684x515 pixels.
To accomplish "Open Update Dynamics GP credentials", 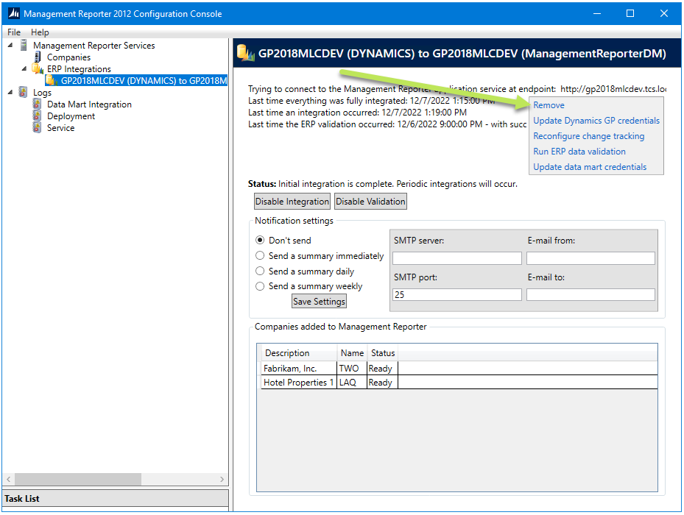I will (x=596, y=120).
